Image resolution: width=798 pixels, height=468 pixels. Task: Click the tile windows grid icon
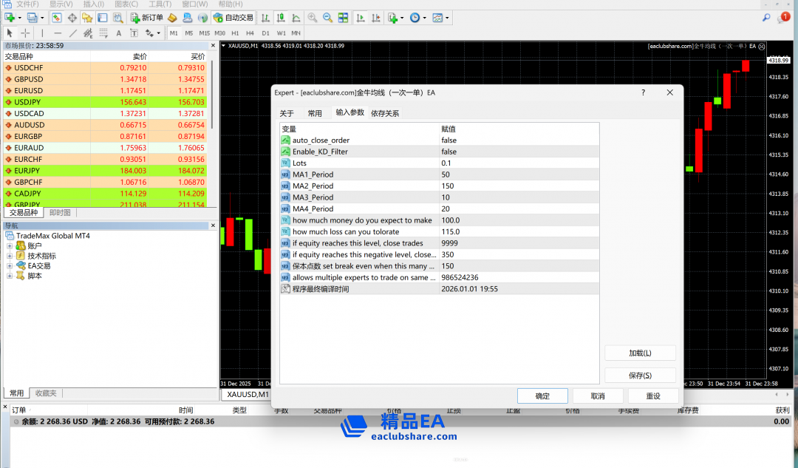point(342,17)
